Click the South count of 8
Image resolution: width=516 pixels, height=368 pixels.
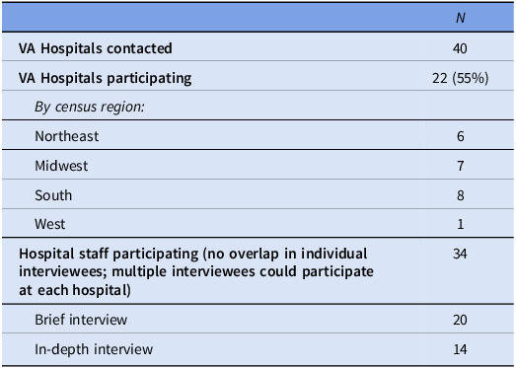coord(461,195)
